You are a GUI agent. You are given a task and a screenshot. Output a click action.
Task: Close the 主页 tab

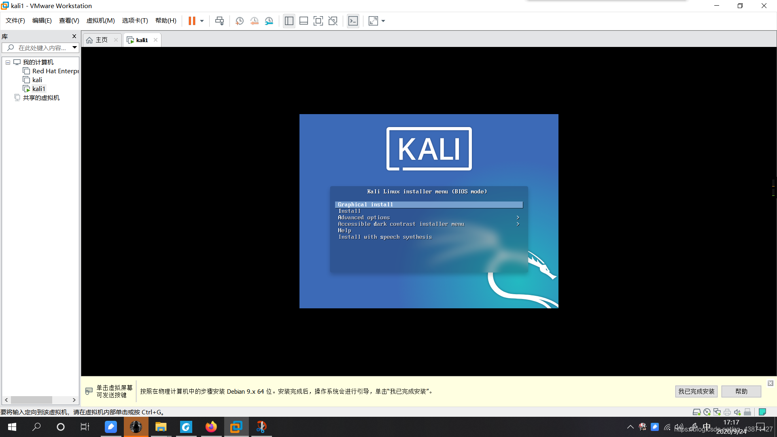pos(116,40)
